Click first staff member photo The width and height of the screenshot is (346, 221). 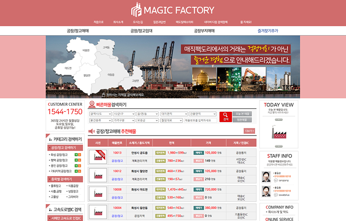click(x=266, y=177)
